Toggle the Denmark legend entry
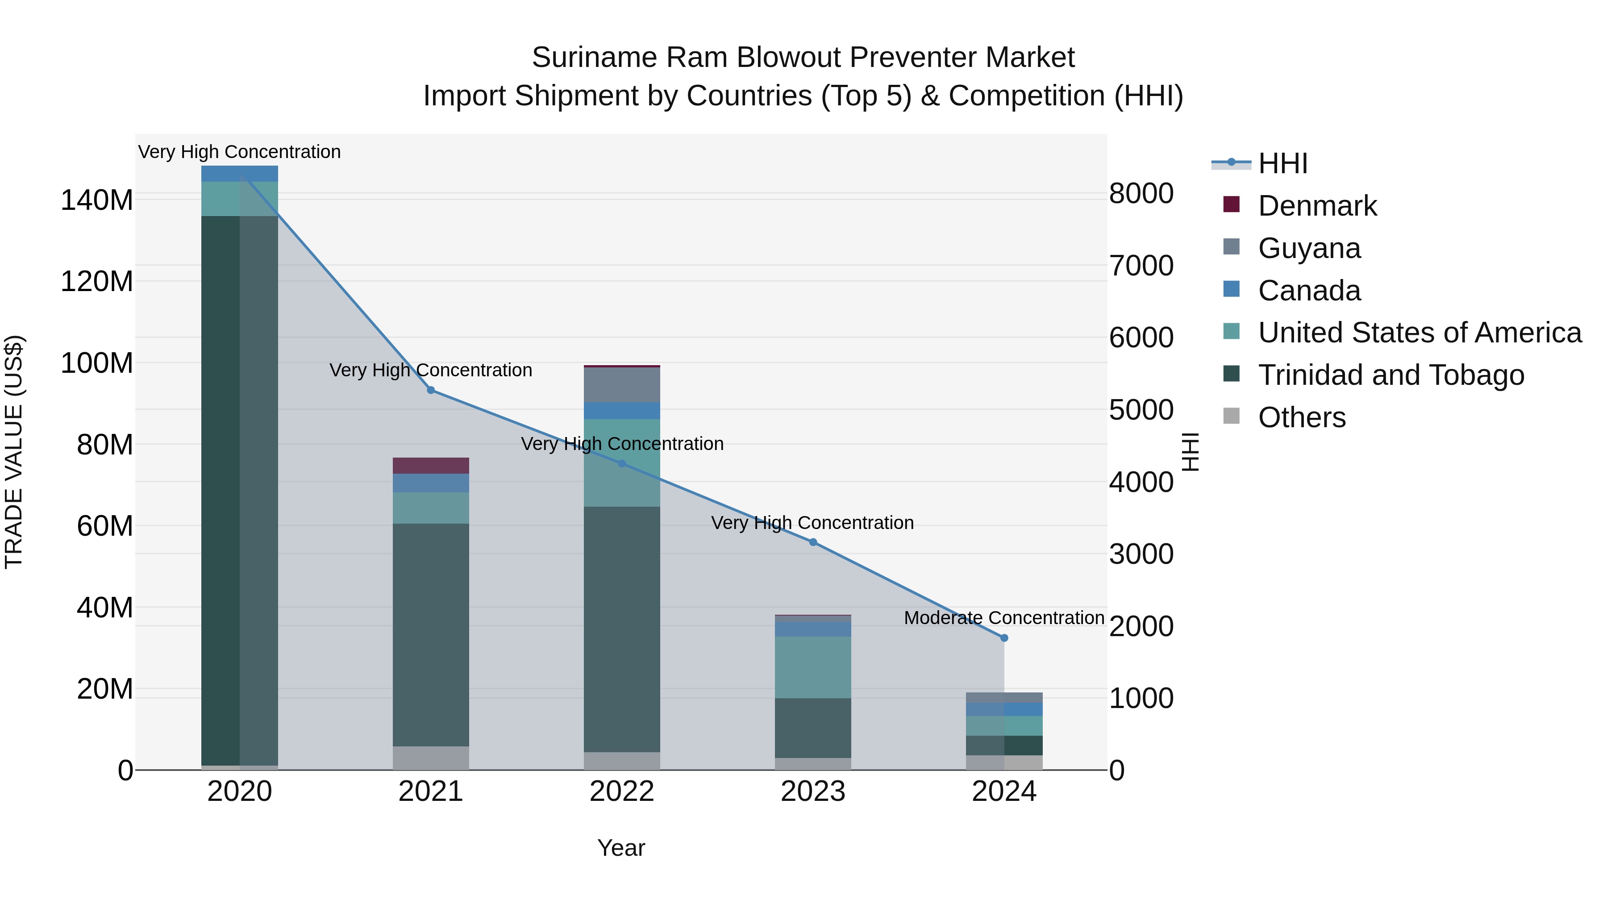The image size is (1607, 904). point(1300,206)
